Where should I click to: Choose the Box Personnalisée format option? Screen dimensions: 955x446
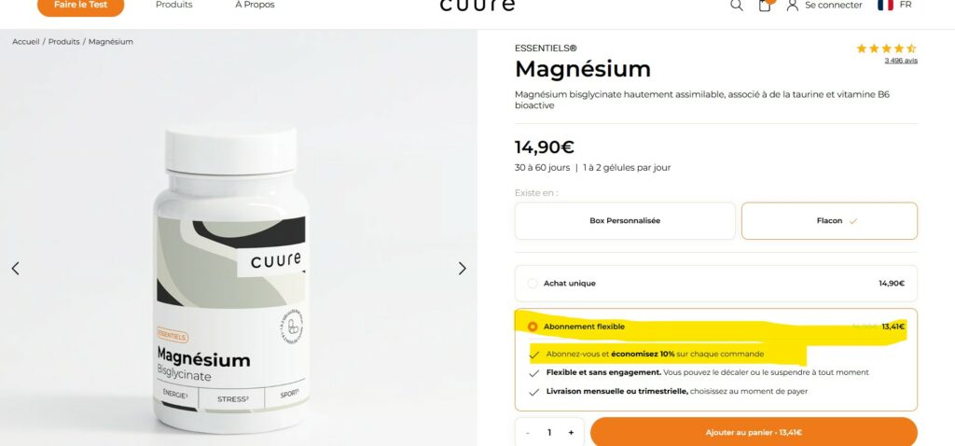[625, 220]
